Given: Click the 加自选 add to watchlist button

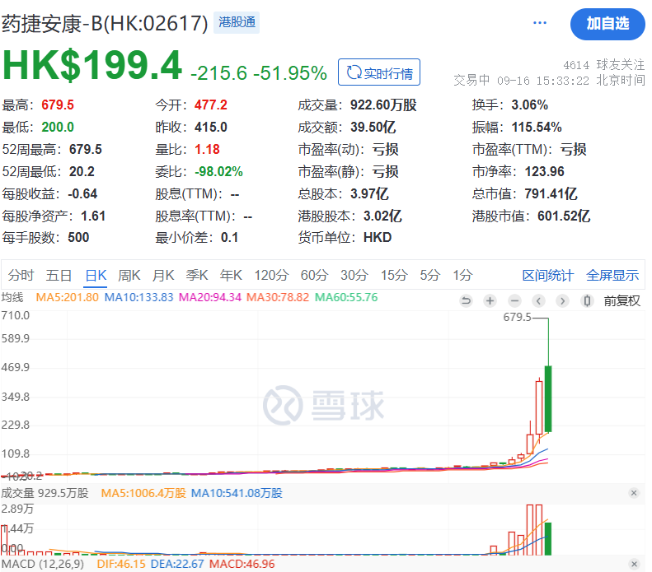Looking at the screenshot, I should pos(607,24).
